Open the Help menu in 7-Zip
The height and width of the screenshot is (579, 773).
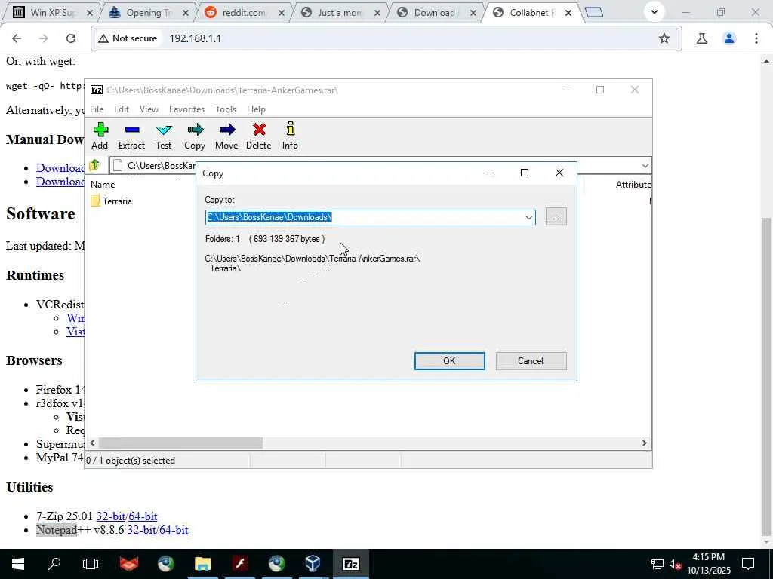coord(257,109)
